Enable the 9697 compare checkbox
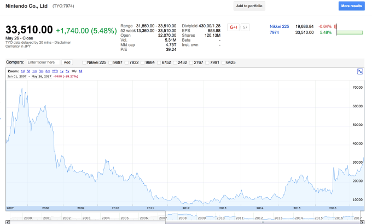 (x=111, y=63)
